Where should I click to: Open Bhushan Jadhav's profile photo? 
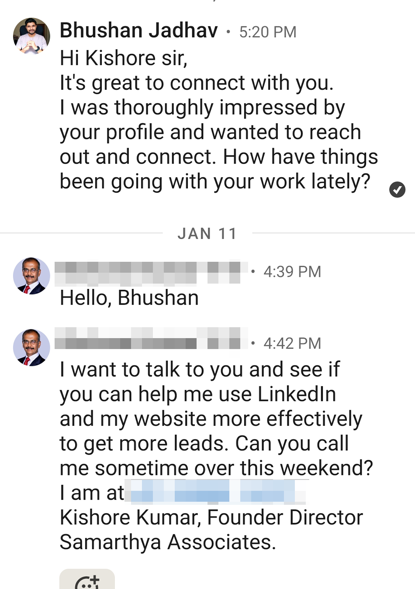(31, 36)
